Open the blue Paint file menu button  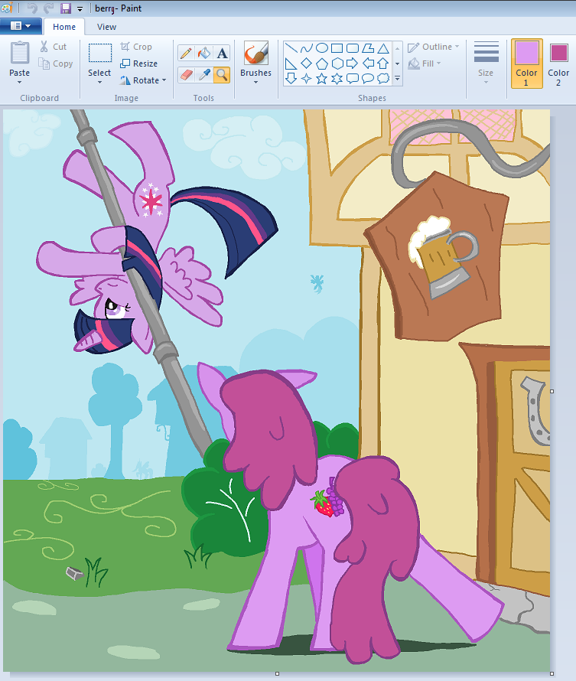21,26
